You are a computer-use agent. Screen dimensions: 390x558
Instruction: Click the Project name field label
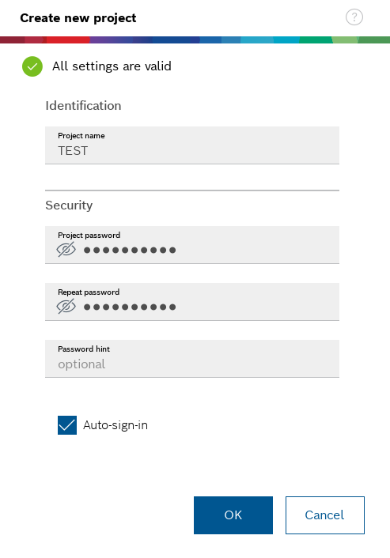point(81,136)
